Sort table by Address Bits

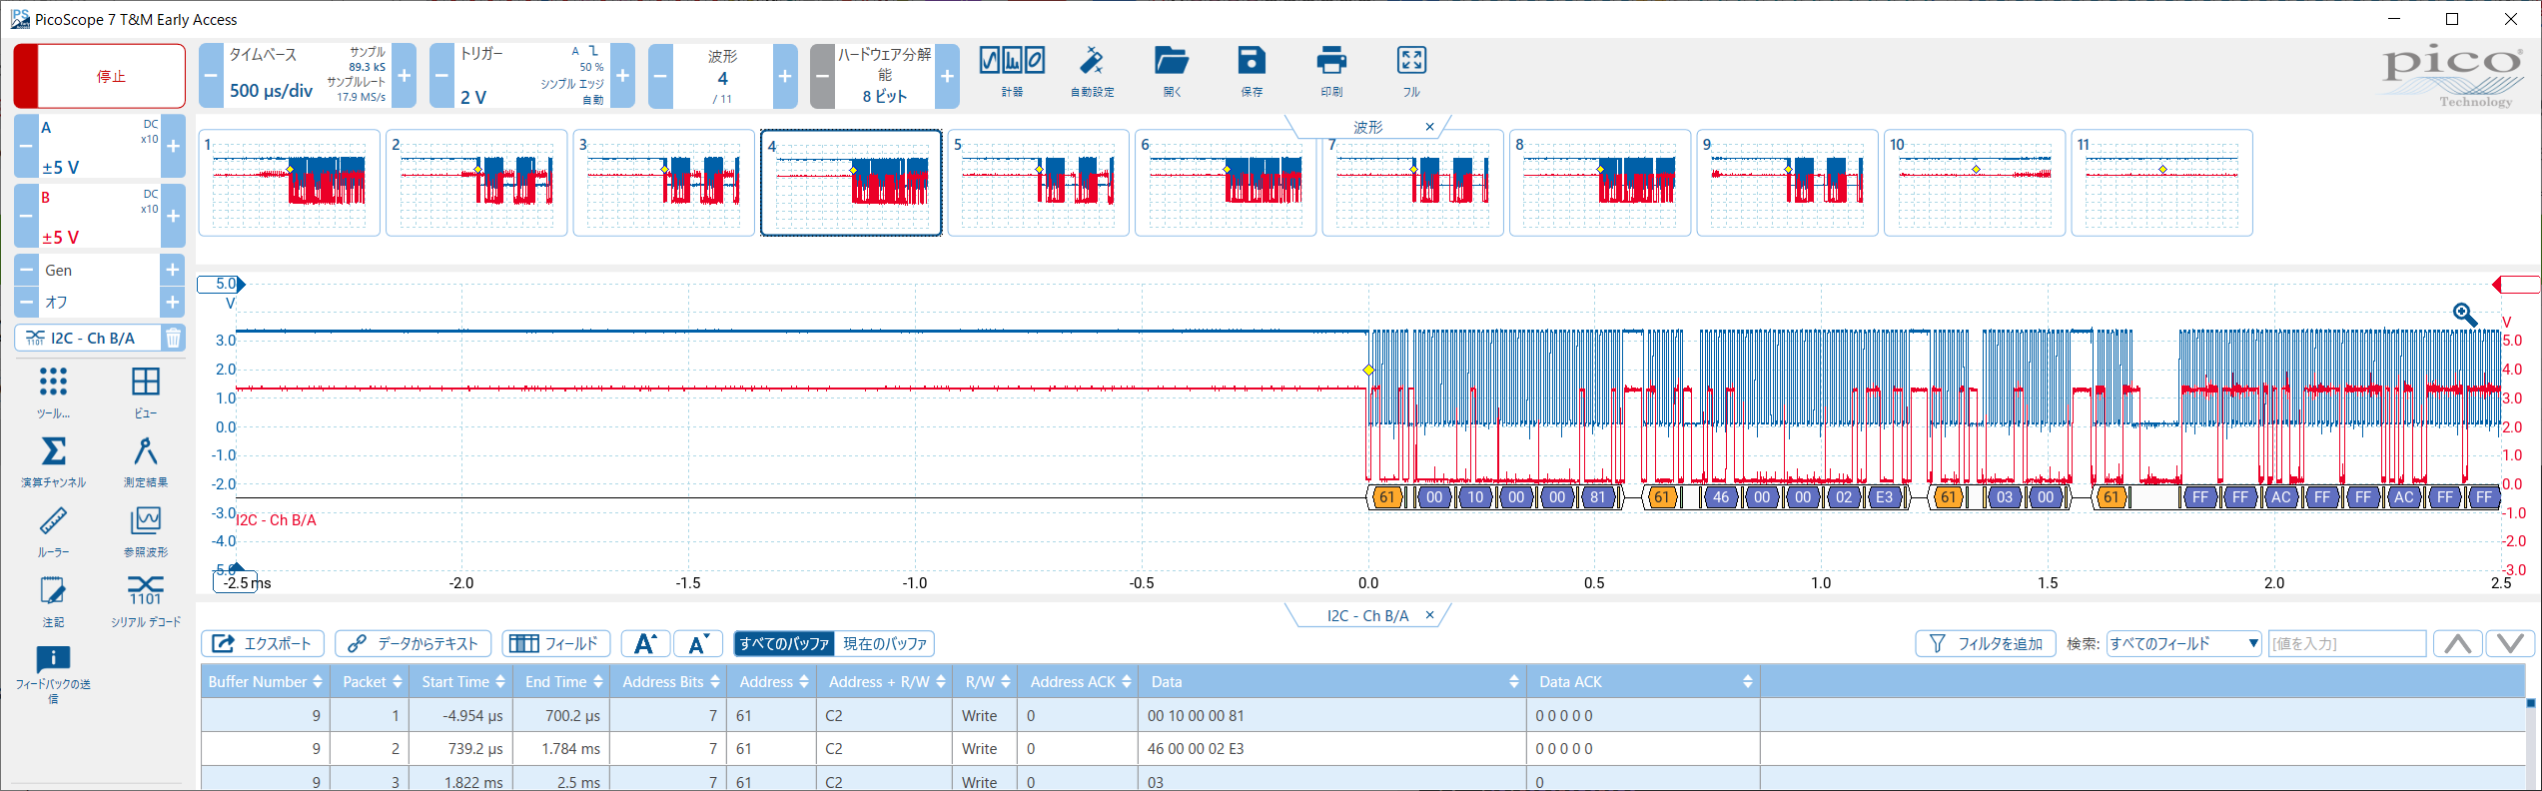click(x=670, y=682)
